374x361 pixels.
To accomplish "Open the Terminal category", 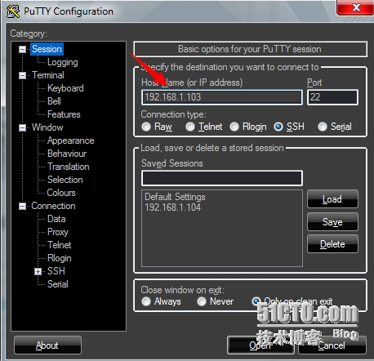I will pos(48,75).
